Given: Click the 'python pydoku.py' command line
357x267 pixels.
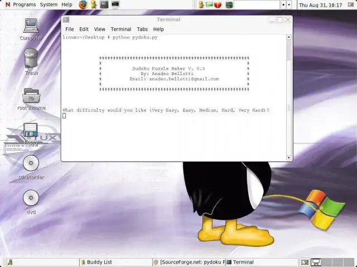Looking at the screenshot, I should click(135, 37).
